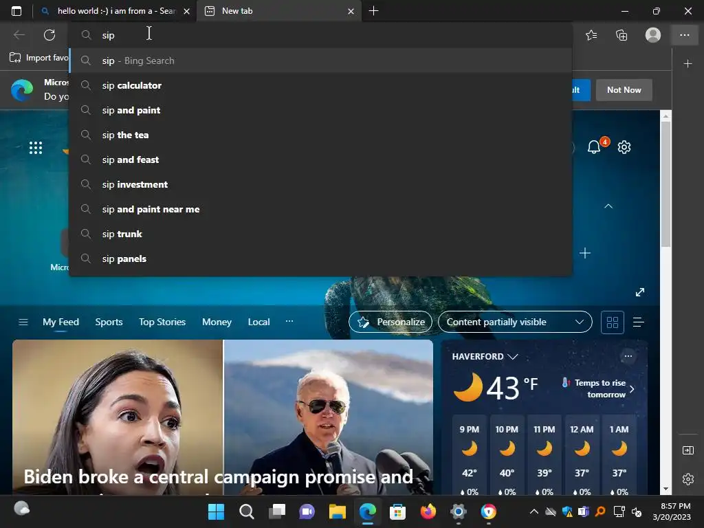Open taskbar Search magnifier
The image size is (704, 528).
coord(247,511)
